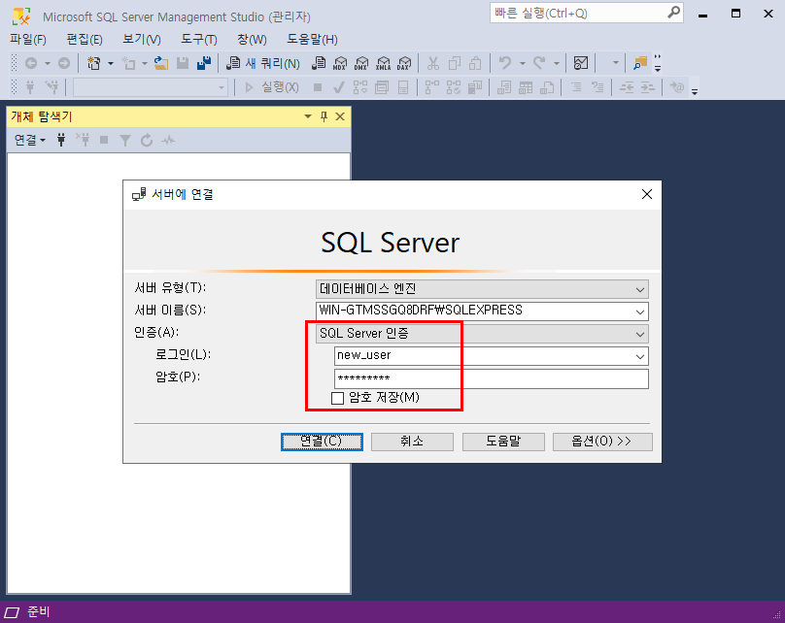Click the DAX query icon
This screenshot has width=785, height=623.
404,63
